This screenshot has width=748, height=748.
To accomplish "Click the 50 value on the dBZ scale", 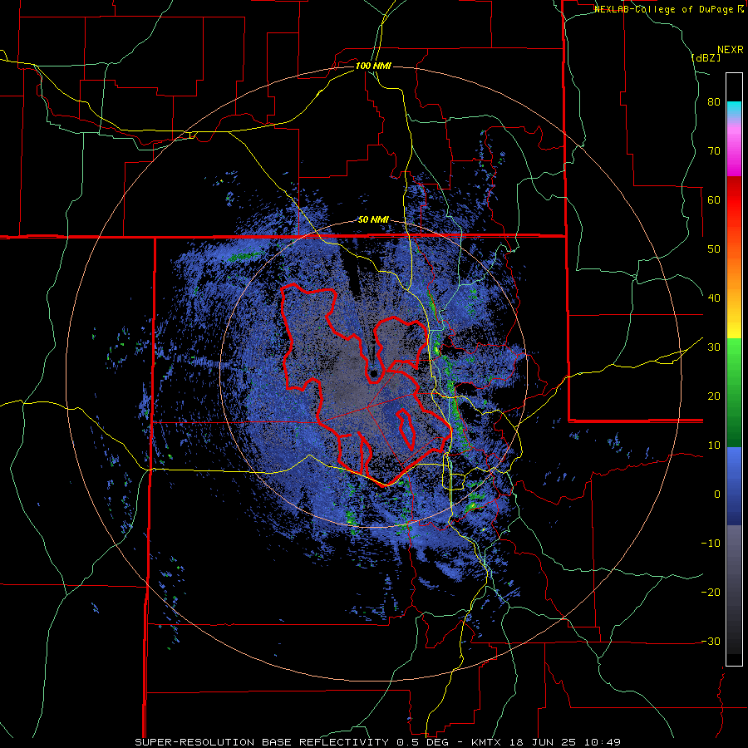I will (714, 249).
